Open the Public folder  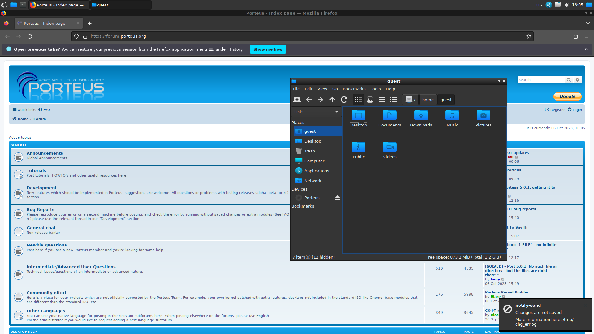pyautogui.click(x=359, y=150)
